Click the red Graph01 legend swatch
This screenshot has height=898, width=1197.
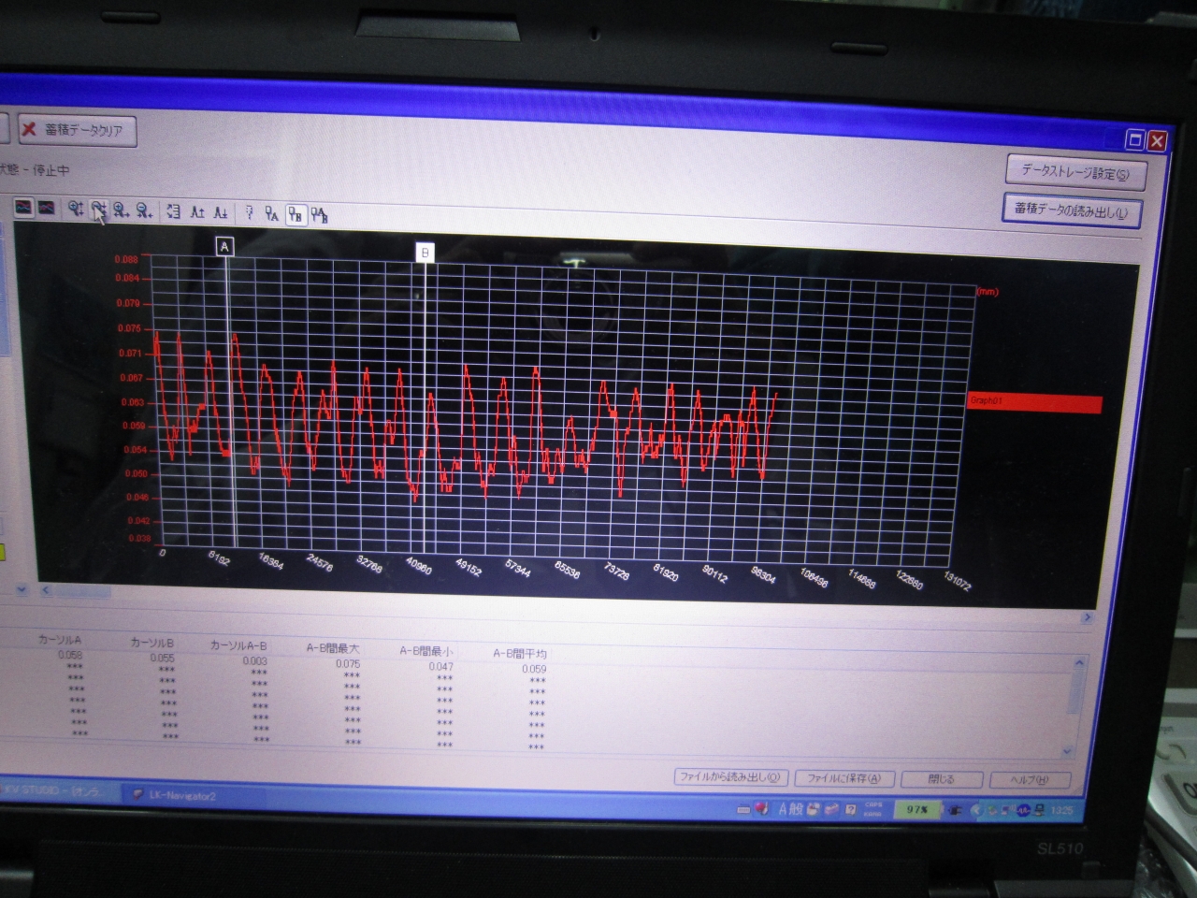(x=1033, y=402)
